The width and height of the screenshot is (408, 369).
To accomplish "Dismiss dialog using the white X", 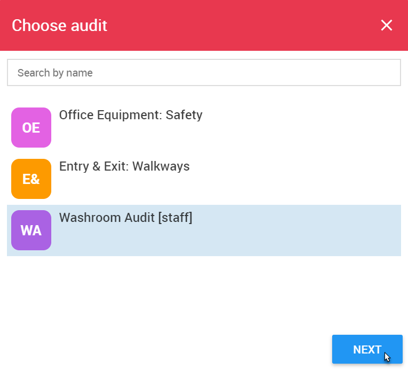I will (387, 25).
